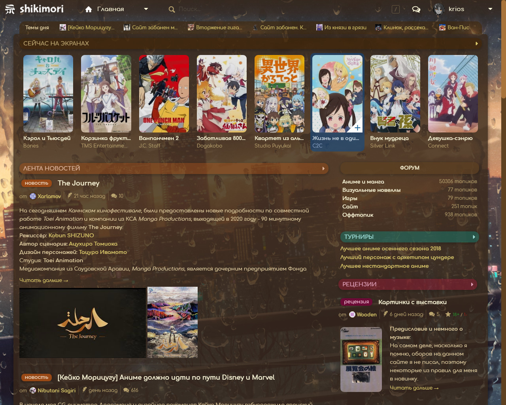506x405 pixels.
Task: Open the Форум section header
Action: [410, 168]
